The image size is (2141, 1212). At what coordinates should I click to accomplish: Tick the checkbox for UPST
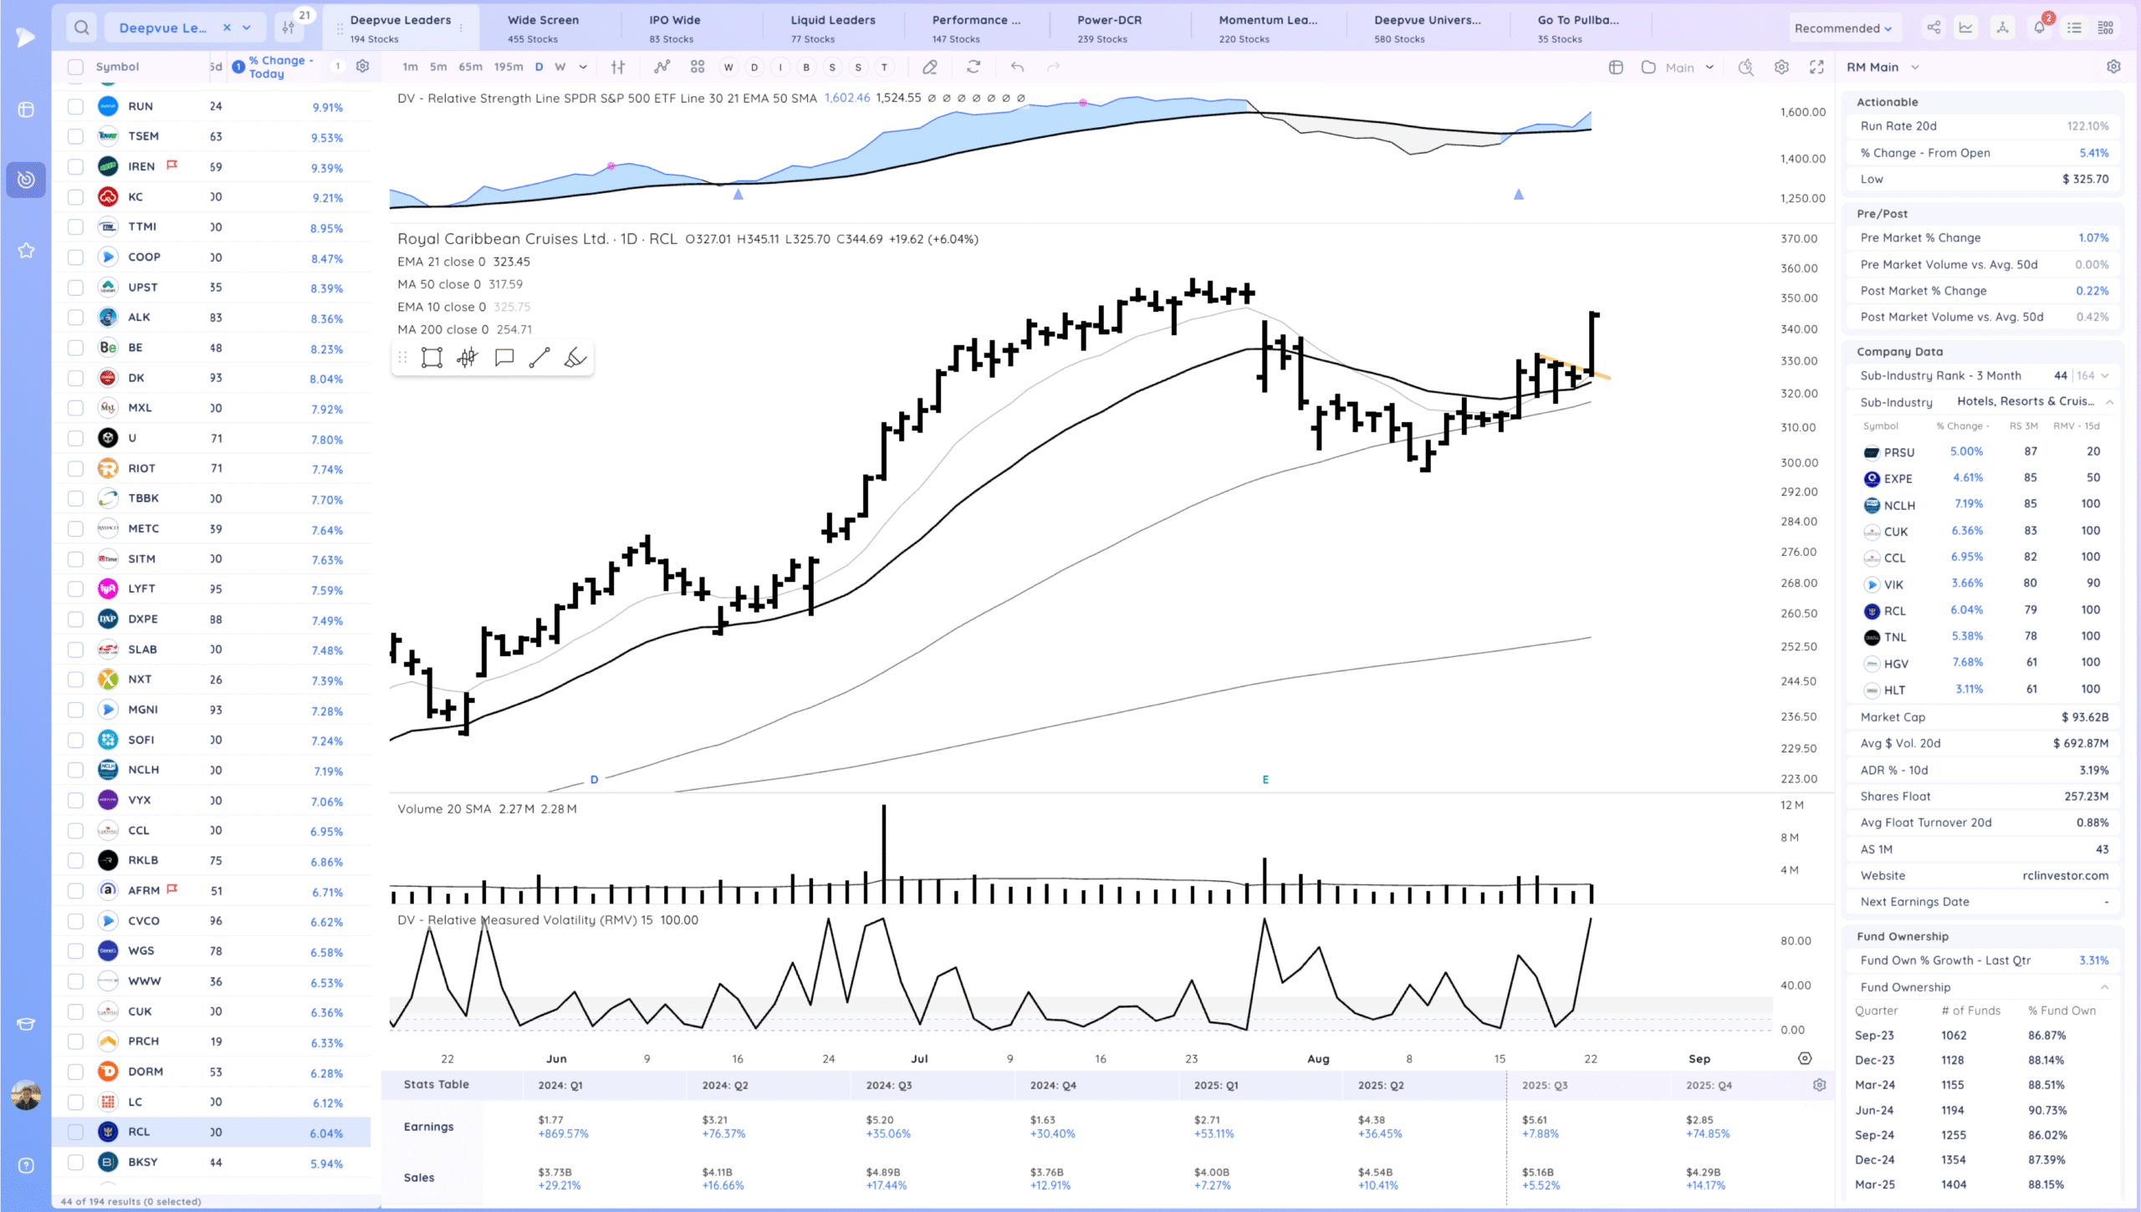pos(75,288)
